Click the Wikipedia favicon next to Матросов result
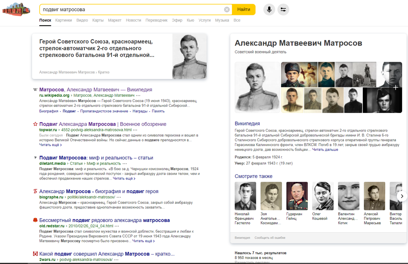Image resolution: width=408 pixels, height=264 pixels. [35, 90]
